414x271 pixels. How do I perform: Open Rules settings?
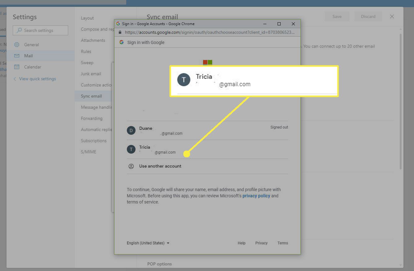pos(86,51)
